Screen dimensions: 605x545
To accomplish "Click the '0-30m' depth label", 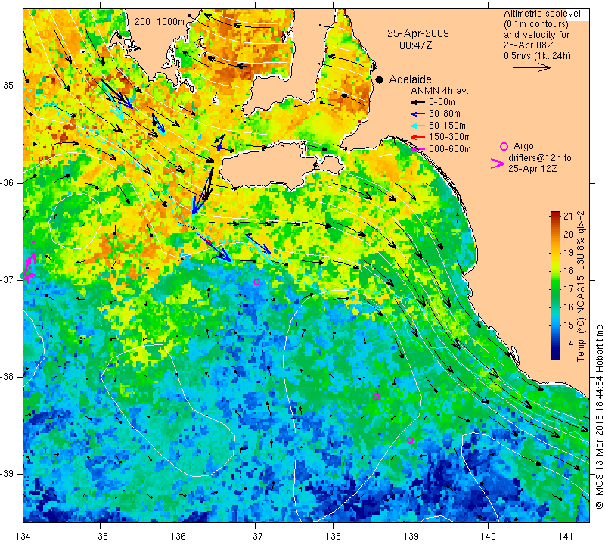I will 442,102.
